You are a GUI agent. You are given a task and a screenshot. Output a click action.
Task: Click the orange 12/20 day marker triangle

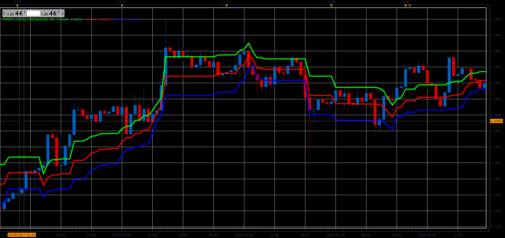coord(122,6)
